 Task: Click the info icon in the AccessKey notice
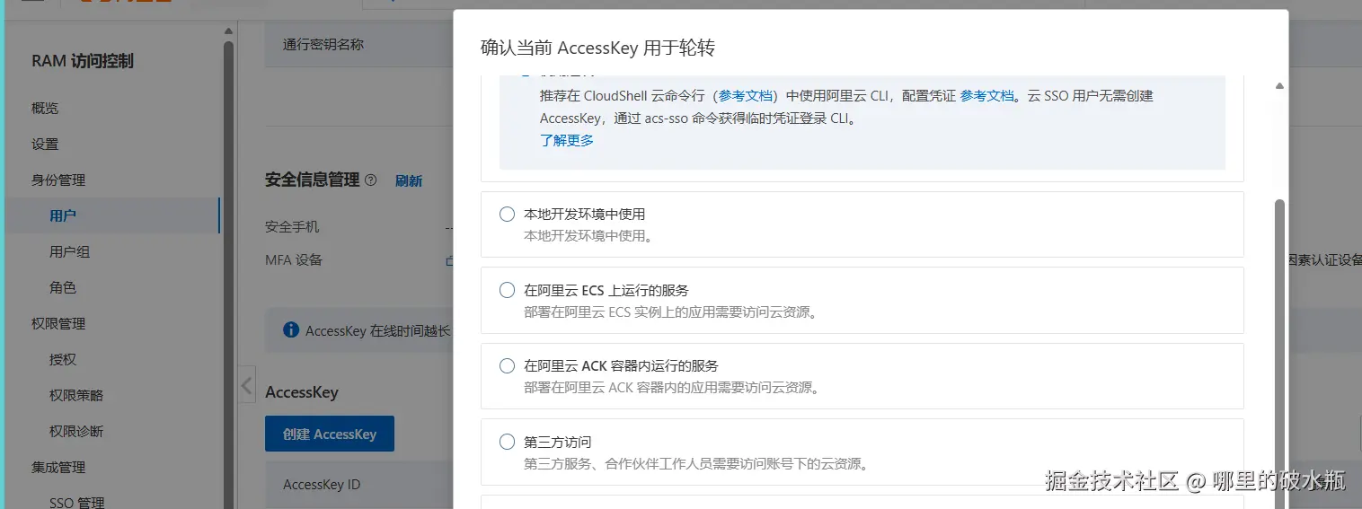pyautogui.click(x=290, y=330)
